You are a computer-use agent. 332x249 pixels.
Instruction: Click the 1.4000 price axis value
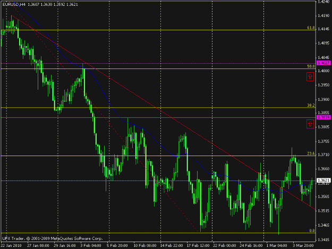pos(324,71)
